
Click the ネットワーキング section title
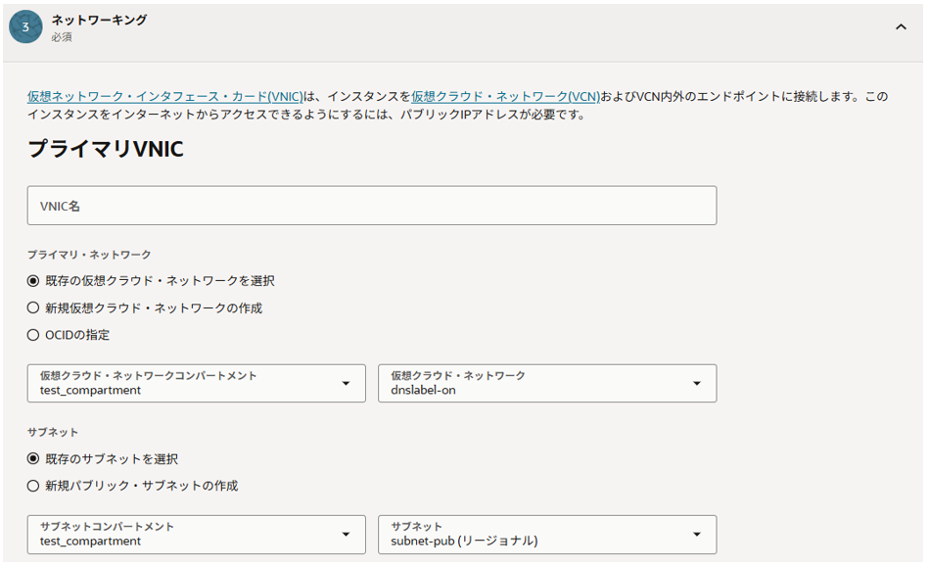point(99,20)
